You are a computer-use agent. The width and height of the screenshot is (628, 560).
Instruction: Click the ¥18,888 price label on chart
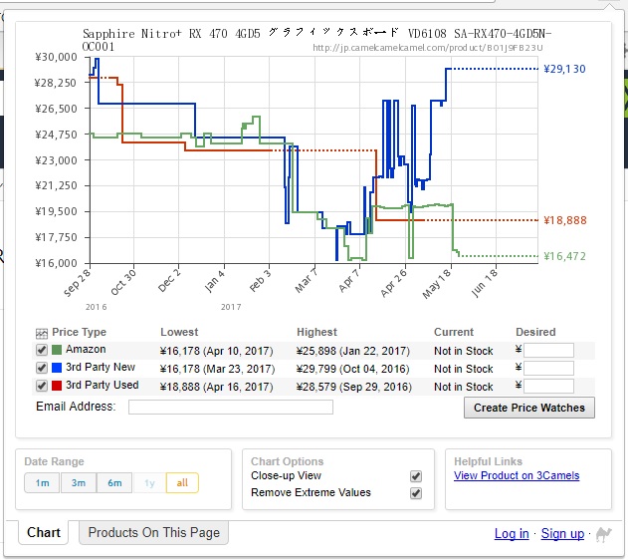564,220
